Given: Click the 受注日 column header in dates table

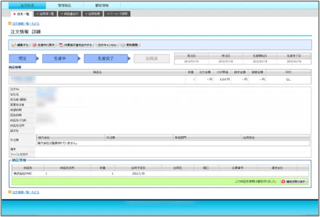Looking at the screenshot, I should [225, 56].
